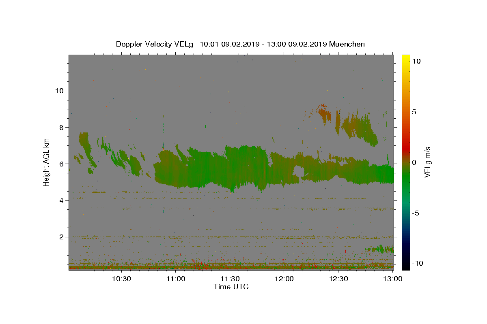Click the end time "13:00 09.02.2019" in title
Image resolution: width=487 pixels, height=324 pixels.
pyautogui.click(x=296, y=44)
